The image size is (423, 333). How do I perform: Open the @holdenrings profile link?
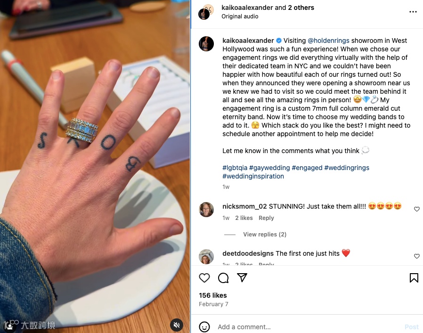point(329,41)
